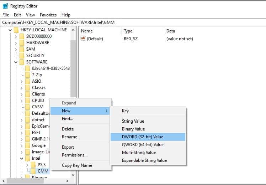Click the SOFTWARE folder icon
The width and height of the screenshot is (266, 185).
(x=22, y=62)
